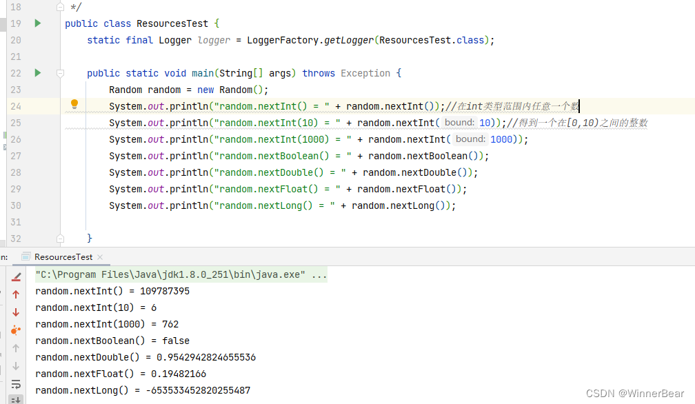Open the yellow light bulb intention on line 24
695x404 pixels.
pos(74,105)
